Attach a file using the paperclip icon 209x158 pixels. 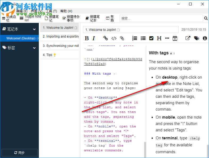122,38
